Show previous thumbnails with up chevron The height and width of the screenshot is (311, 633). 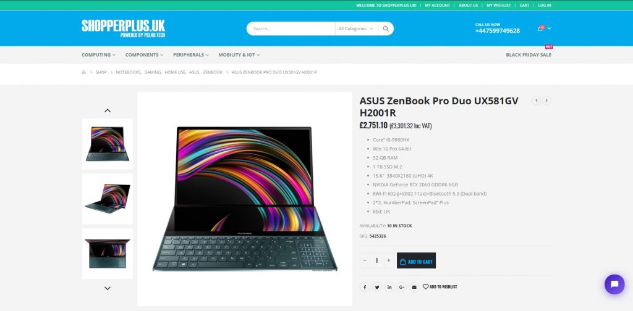(108, 110)
